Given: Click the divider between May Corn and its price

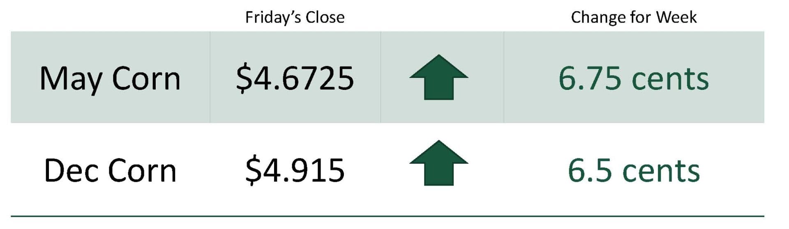Looking at the screenshot, I should pyautogui.click(x=210, y=77).
